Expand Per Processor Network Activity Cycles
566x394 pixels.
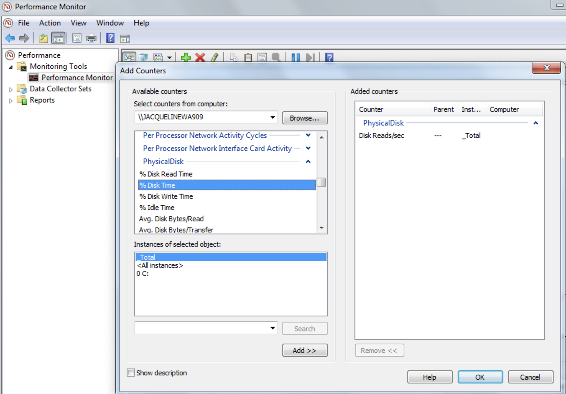(308, 135)
